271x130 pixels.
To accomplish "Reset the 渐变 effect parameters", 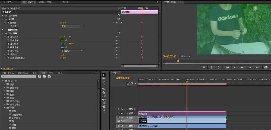I will coord(119,33).
